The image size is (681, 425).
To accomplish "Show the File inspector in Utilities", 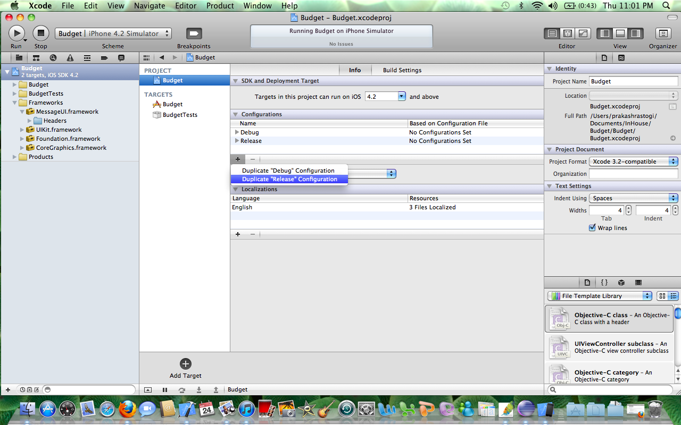I will [604, 57].
